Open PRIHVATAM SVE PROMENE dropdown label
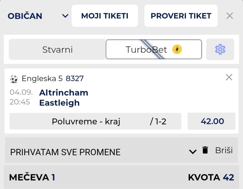Viewport: 243px width, 189px height. click(65, 152)
